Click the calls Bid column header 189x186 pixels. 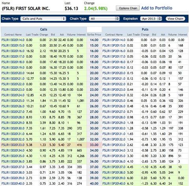[x=53, y=35]
